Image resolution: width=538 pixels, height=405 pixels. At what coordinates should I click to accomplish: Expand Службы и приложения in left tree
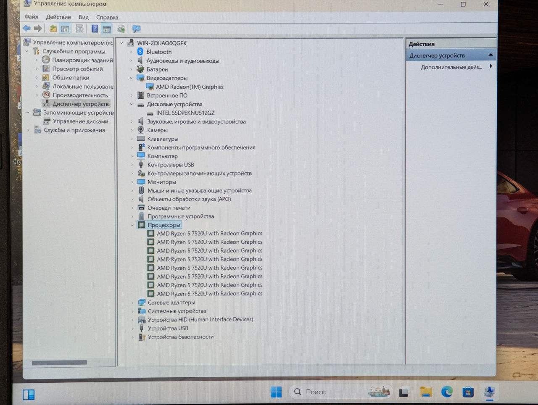(28, 130)
